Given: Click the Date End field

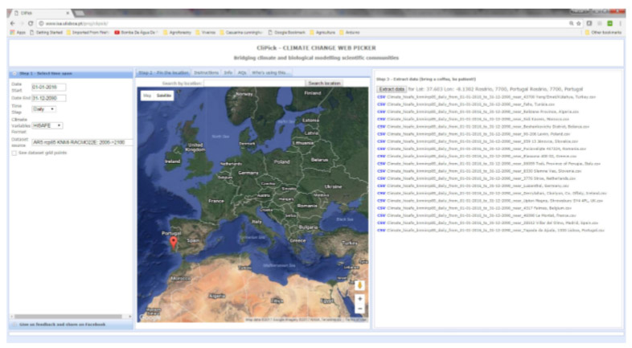Looking at the screenshot, I should 48,98.
